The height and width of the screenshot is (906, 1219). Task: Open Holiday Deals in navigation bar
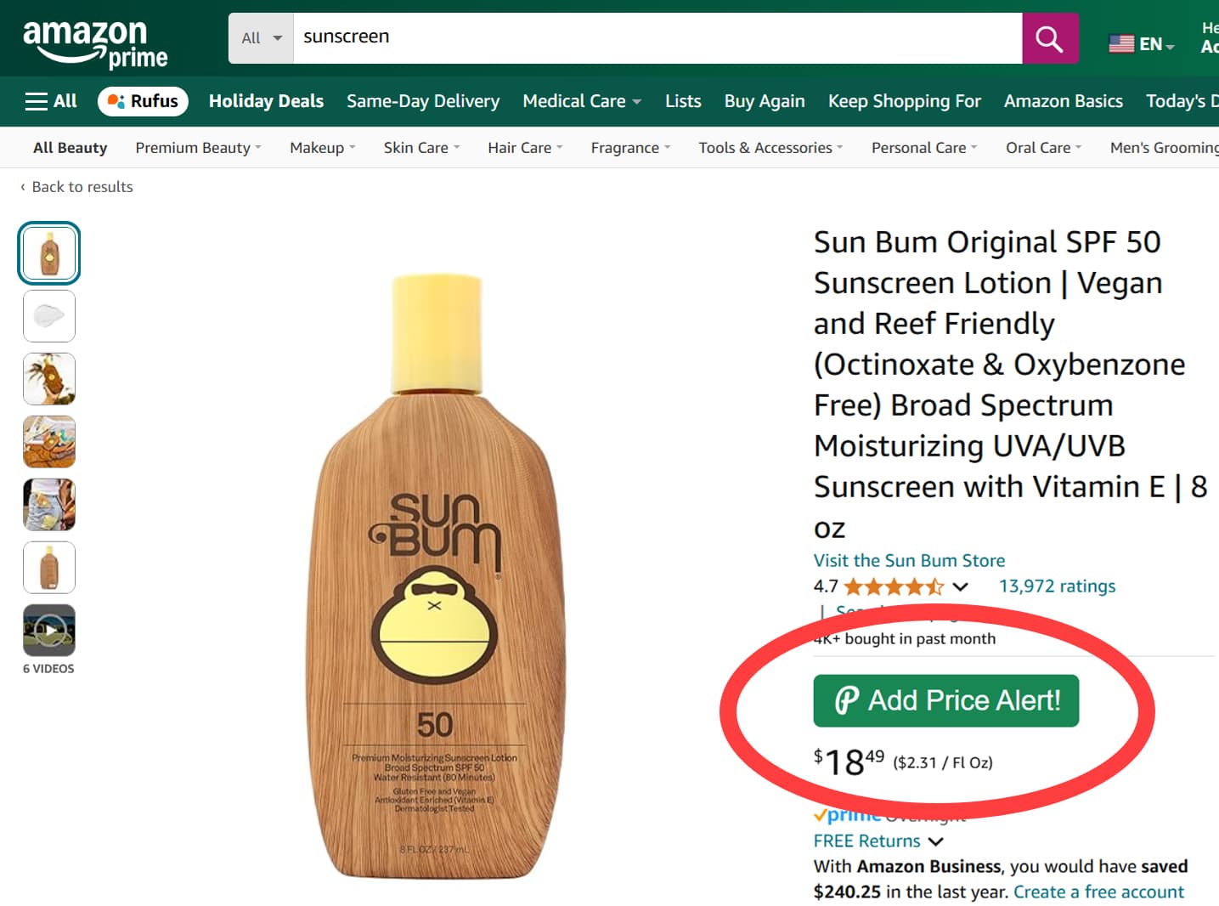266,101
